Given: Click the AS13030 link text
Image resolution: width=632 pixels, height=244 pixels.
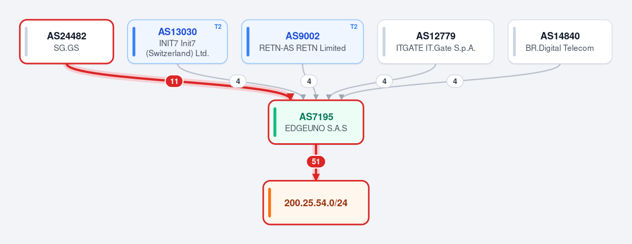Looking at the screenshot, I should (x=177, y=31).
